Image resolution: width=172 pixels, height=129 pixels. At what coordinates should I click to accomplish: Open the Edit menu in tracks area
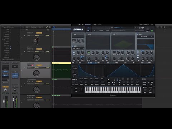click(x=28, y=27)
